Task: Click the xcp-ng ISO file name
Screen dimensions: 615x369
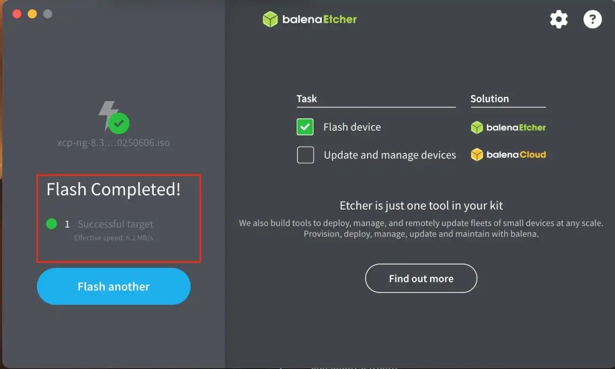Action: pos(114,142)
